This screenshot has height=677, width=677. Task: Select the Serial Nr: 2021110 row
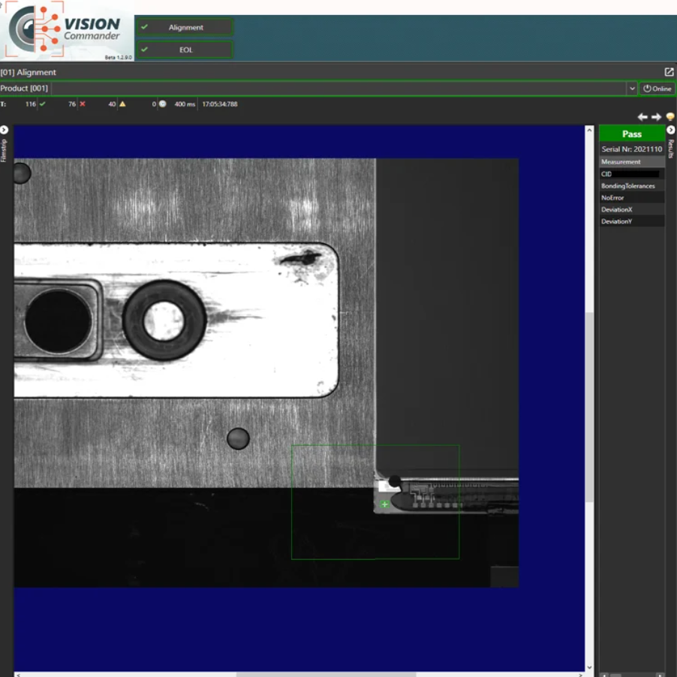tap(632, 149)
